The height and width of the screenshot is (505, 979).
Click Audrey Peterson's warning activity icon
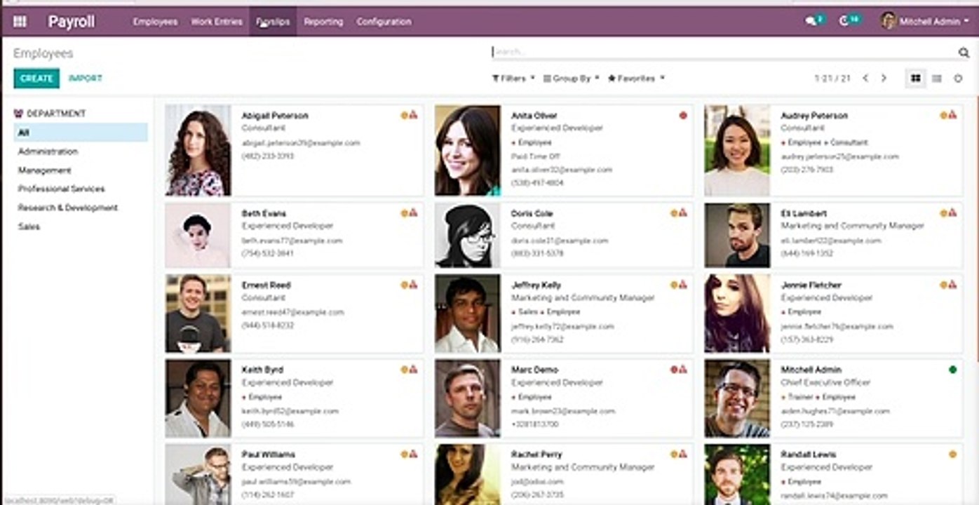952,115
